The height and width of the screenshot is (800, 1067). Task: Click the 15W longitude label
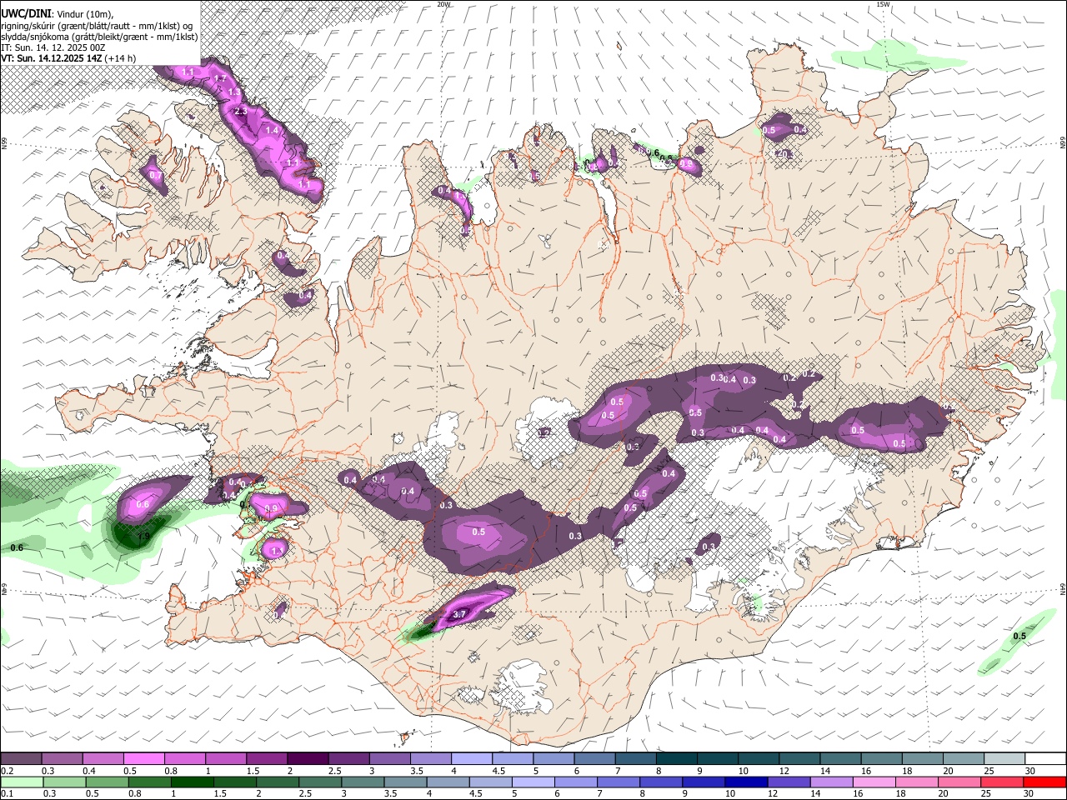point(884,4)
